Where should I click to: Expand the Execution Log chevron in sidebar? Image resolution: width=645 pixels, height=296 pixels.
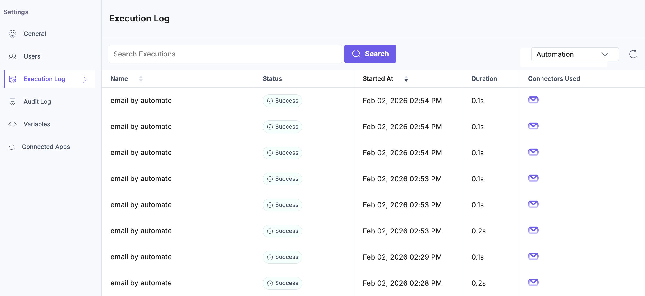click(85, 79)
